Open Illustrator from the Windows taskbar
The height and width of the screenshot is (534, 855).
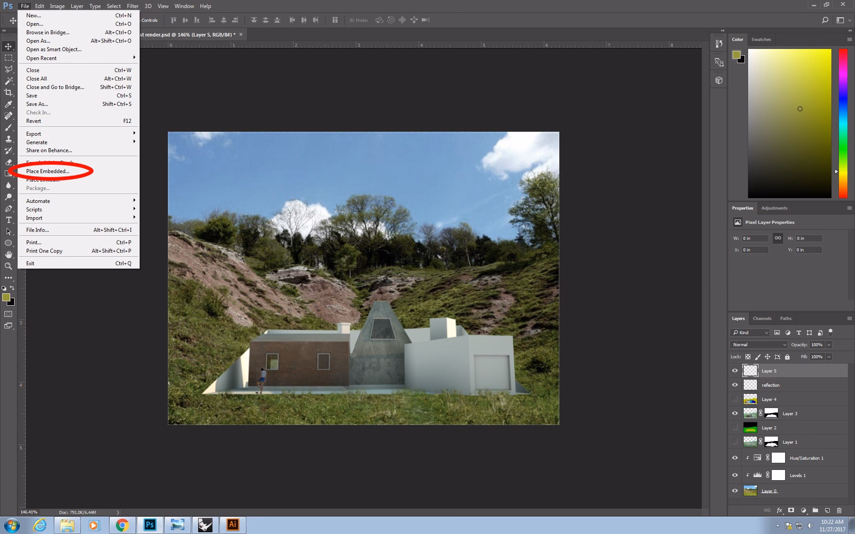coord(232,525)
